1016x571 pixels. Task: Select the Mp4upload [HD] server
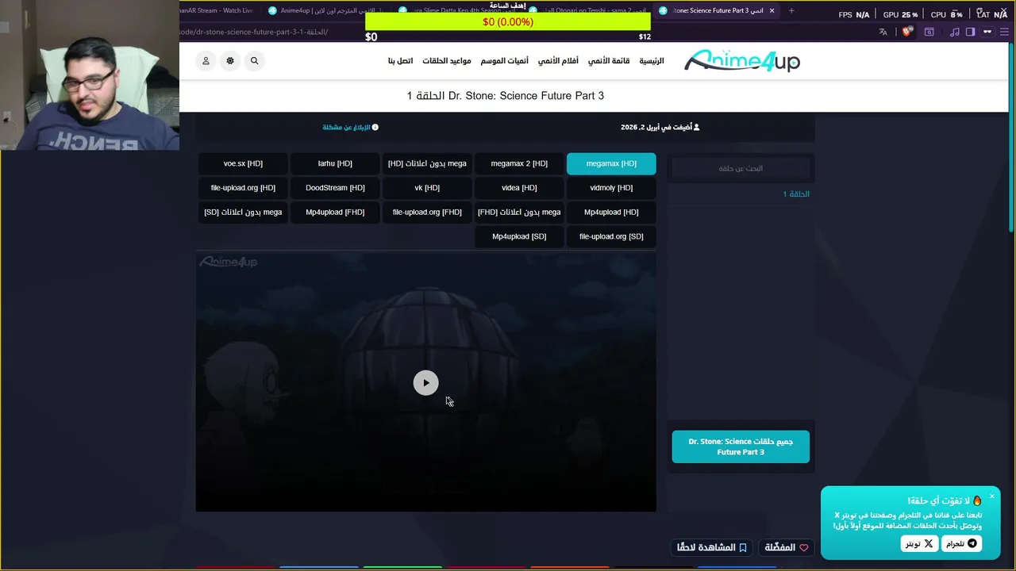click(x=611, y=212)
